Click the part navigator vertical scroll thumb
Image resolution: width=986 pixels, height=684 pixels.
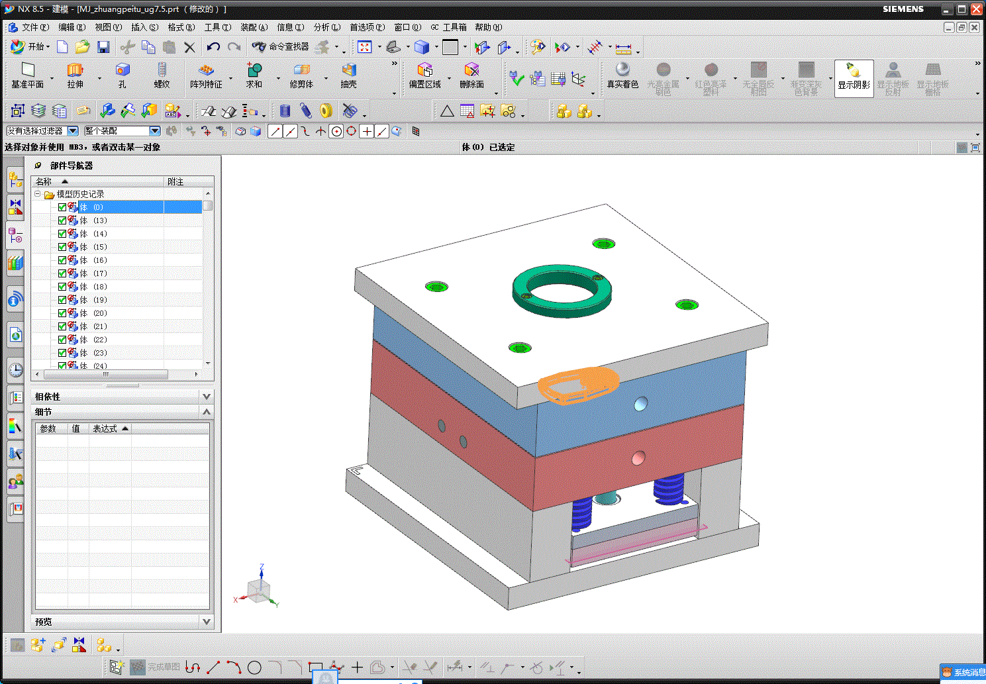(x=208, y=206)
